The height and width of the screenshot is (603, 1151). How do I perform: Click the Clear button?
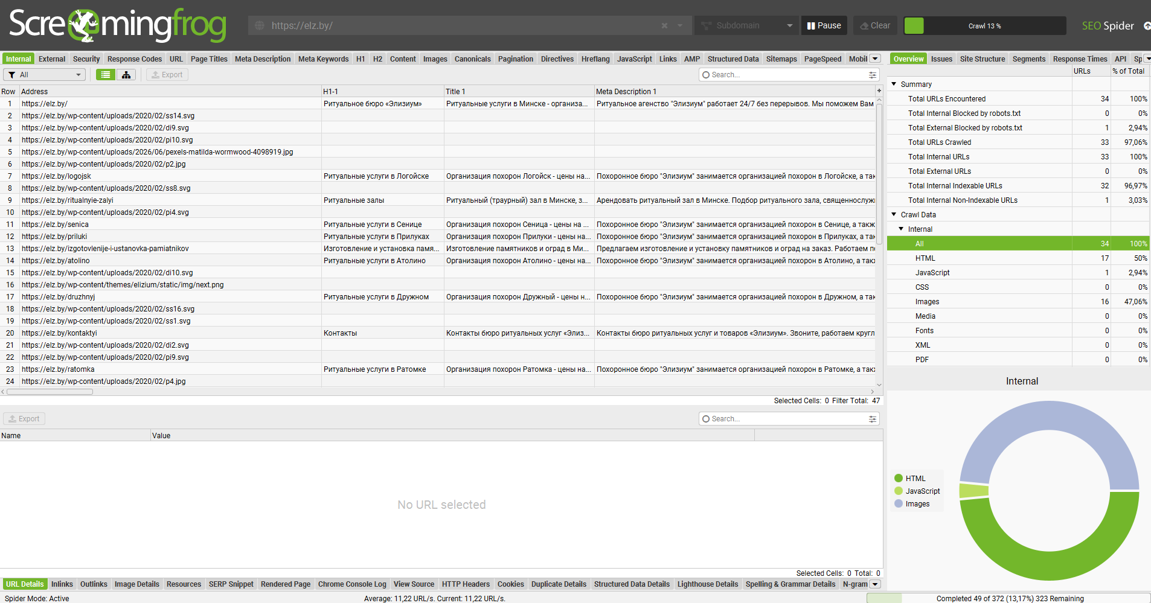(x=875, y=25)
